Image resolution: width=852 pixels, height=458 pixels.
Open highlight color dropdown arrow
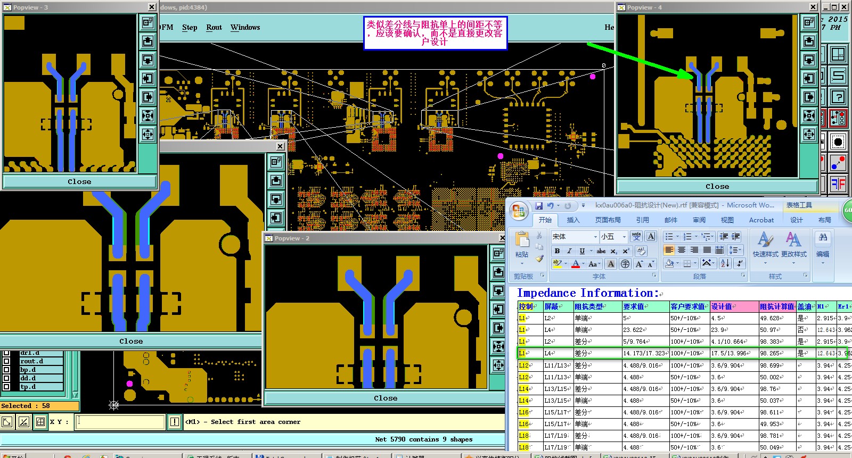[566, 264]
